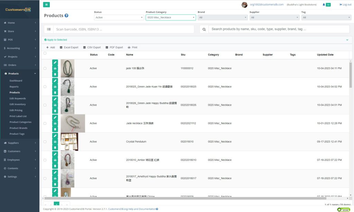Open the Product Category dropdown
The width and height of the screenshot is (354, 212).
point(170,17)
